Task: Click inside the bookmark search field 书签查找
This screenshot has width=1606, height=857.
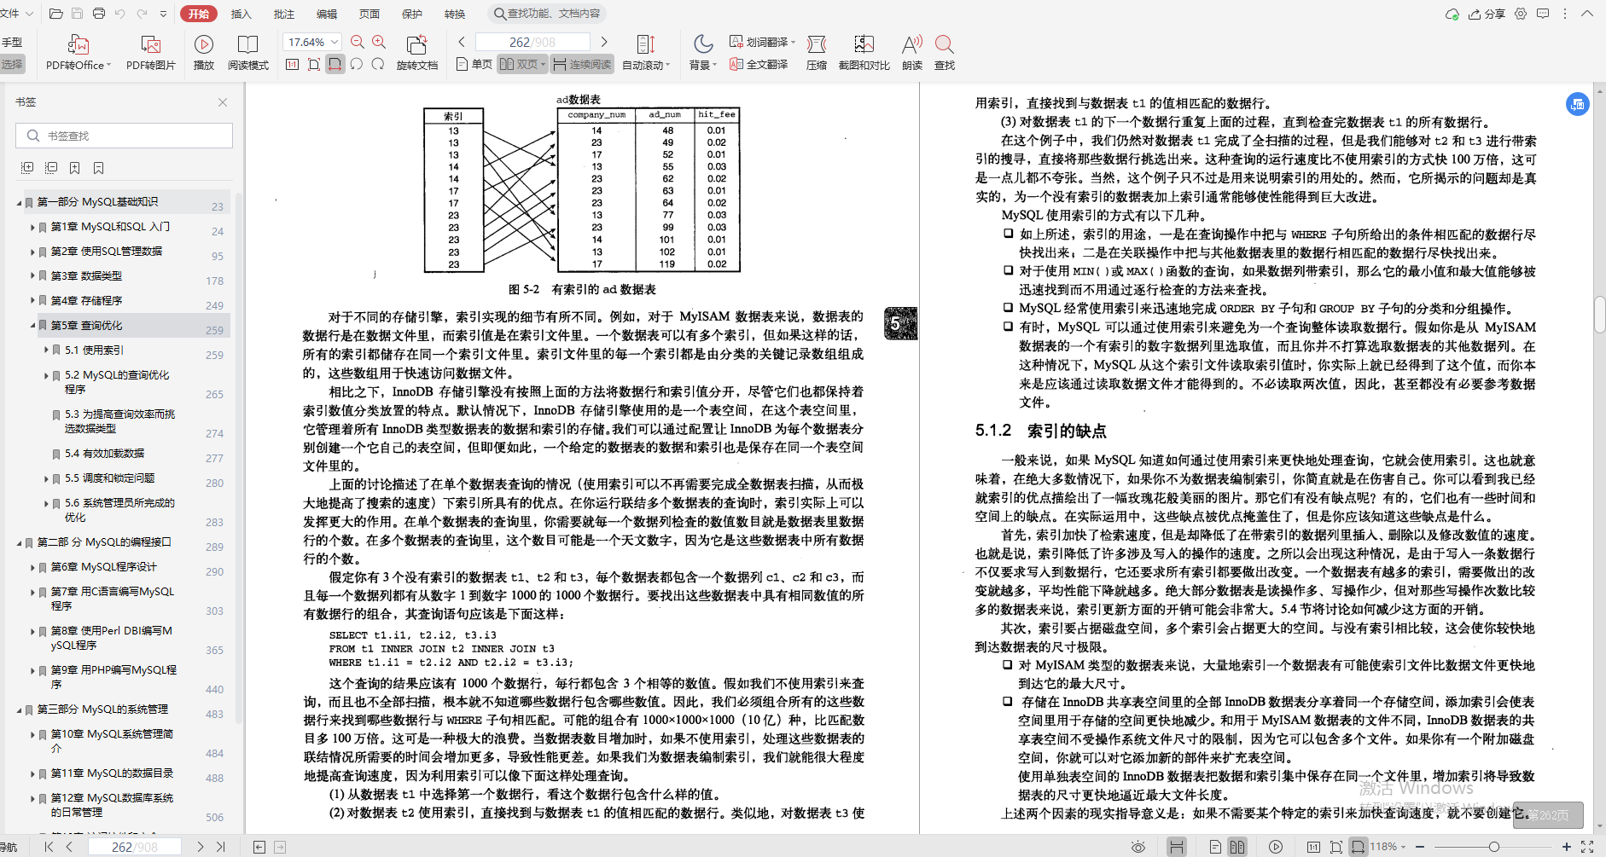Action: (x=124, y=135)
